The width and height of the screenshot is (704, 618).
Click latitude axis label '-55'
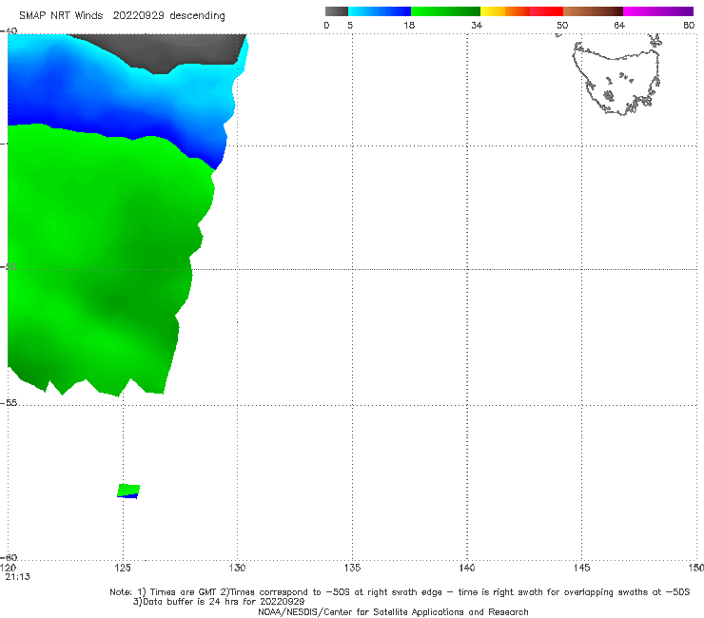9,403
